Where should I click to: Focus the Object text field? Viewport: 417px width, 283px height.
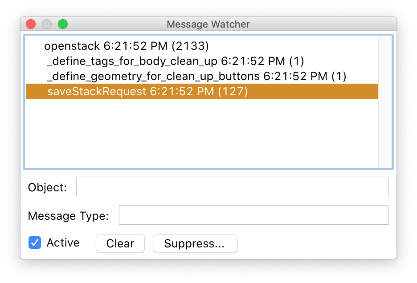click(232, 186)
